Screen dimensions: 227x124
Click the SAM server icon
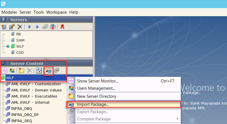[x=13, y=40]
